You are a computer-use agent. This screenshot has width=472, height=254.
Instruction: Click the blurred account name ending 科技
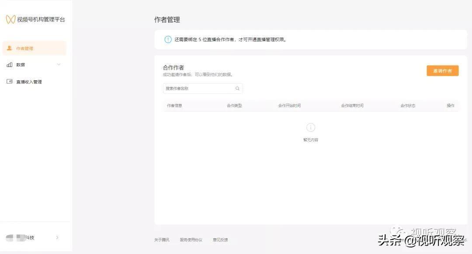pyautogui.click(x=20, y=238)
